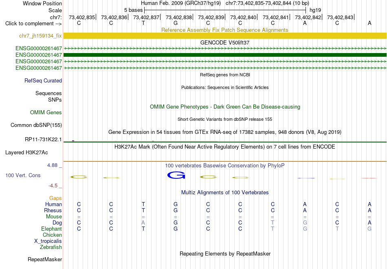
Task: Click the Human alignment row label
Action: tap(53, 205)
